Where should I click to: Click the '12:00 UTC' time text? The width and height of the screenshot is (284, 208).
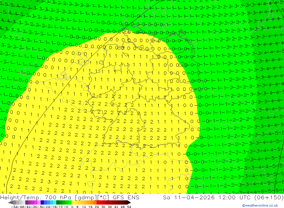coord(234,197)
